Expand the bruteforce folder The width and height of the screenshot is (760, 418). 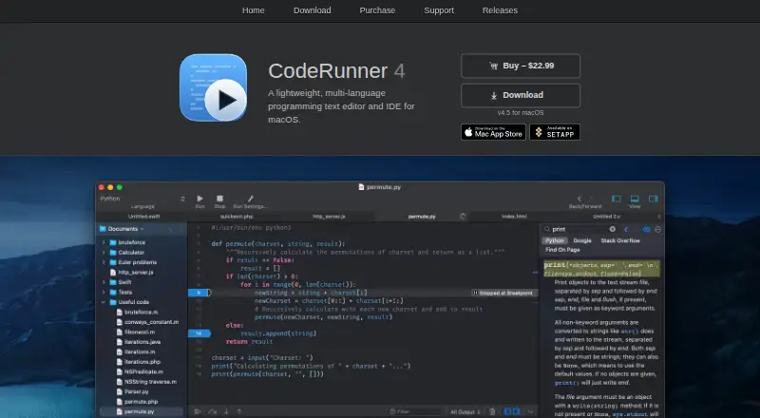[104, 242]
